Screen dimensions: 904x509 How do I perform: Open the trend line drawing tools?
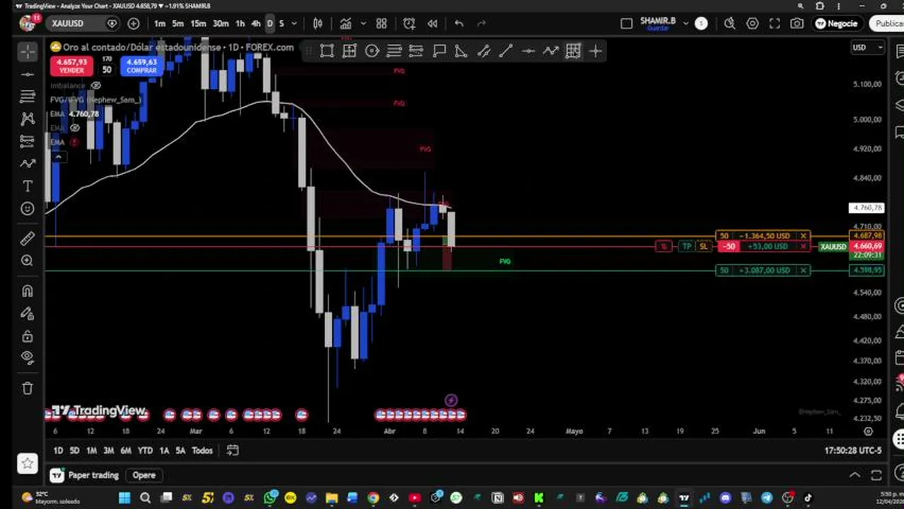[28, 74]
